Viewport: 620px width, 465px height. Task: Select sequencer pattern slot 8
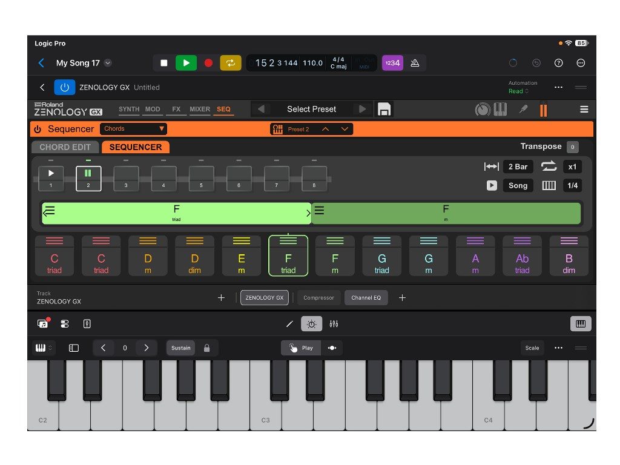pos(314,179)
